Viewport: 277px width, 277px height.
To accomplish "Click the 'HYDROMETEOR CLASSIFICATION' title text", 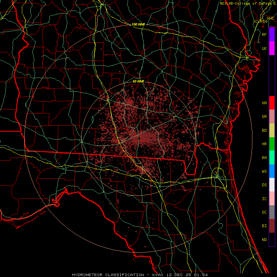I will tap(108, 275).
